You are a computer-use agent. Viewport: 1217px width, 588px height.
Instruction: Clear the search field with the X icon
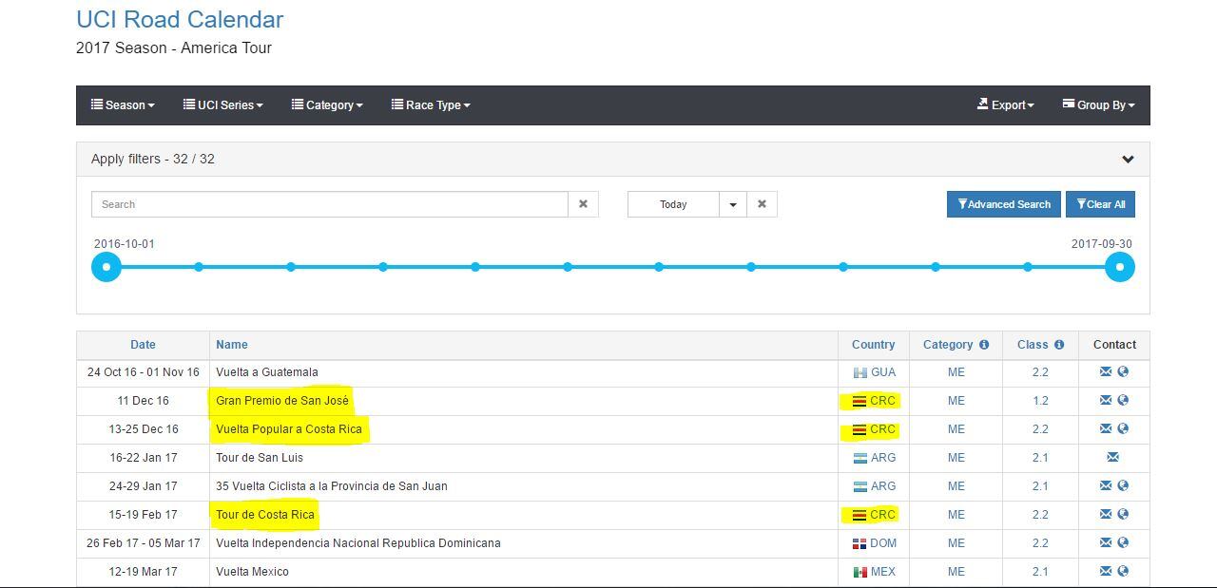click(x=583, y=204)
